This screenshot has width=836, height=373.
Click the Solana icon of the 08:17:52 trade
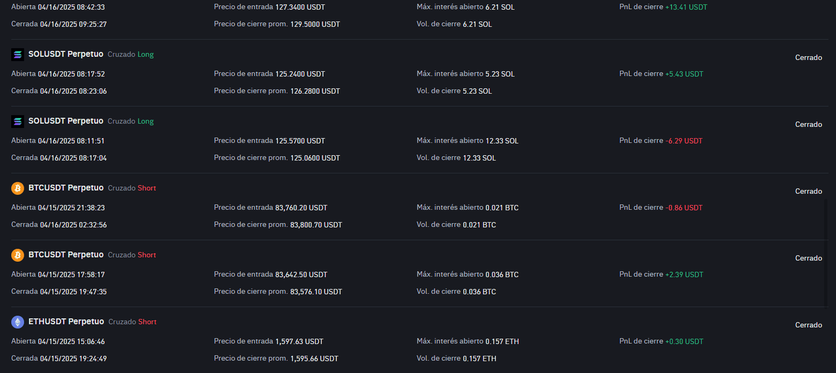click(x=18, y=55)
